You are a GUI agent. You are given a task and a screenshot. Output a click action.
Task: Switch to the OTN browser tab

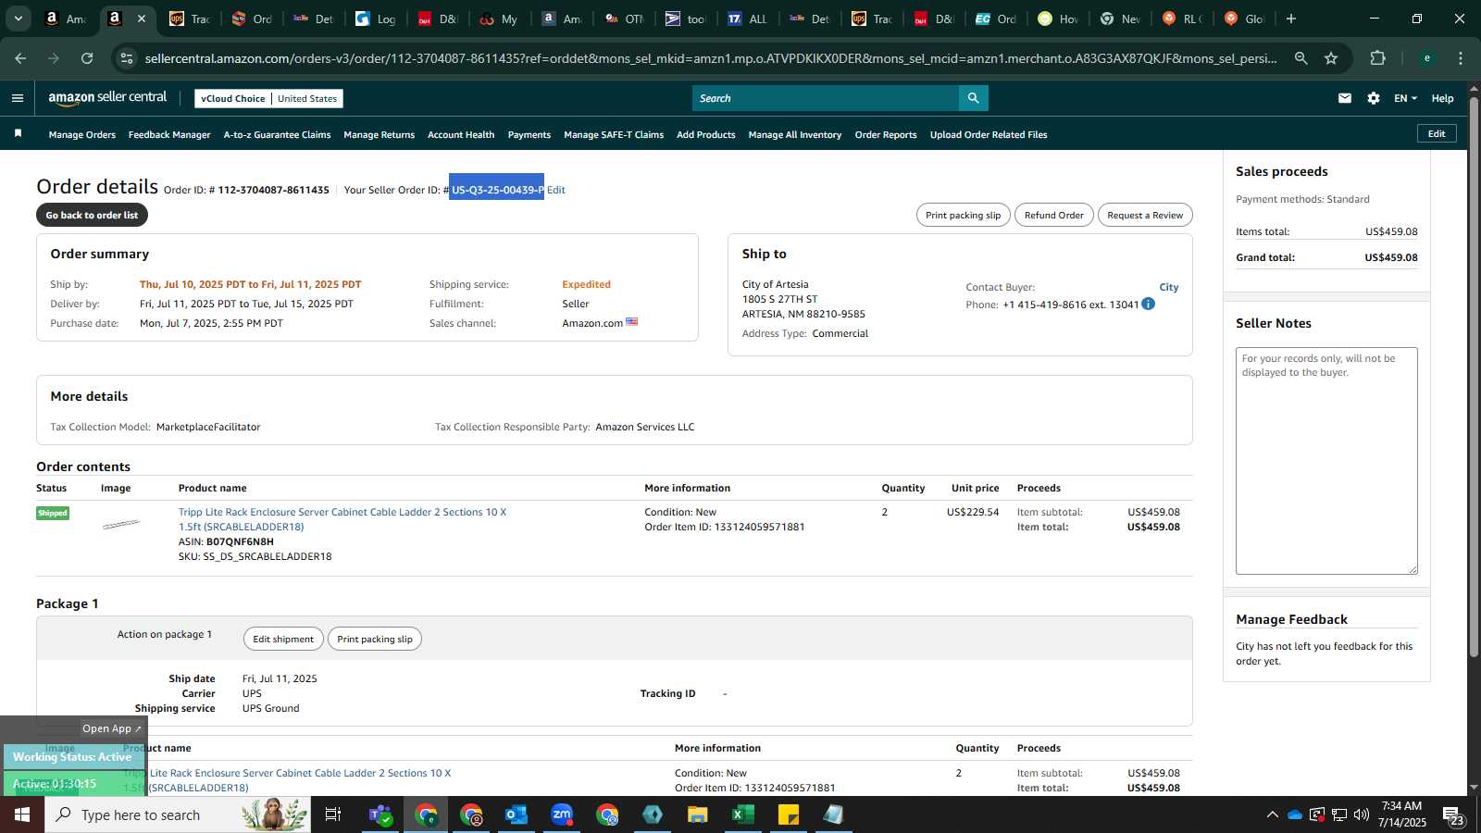click(624, 19)
